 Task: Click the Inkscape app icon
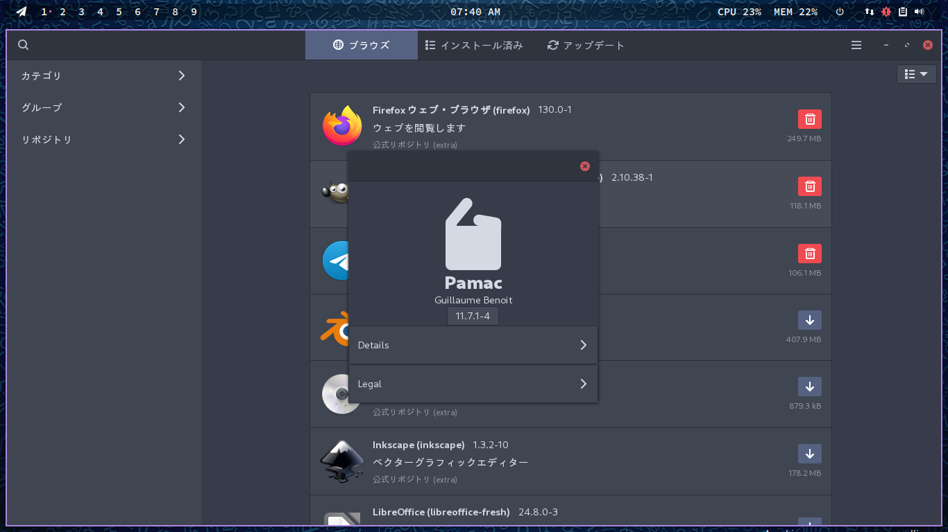pyautogui.click(x=342, y=461)
